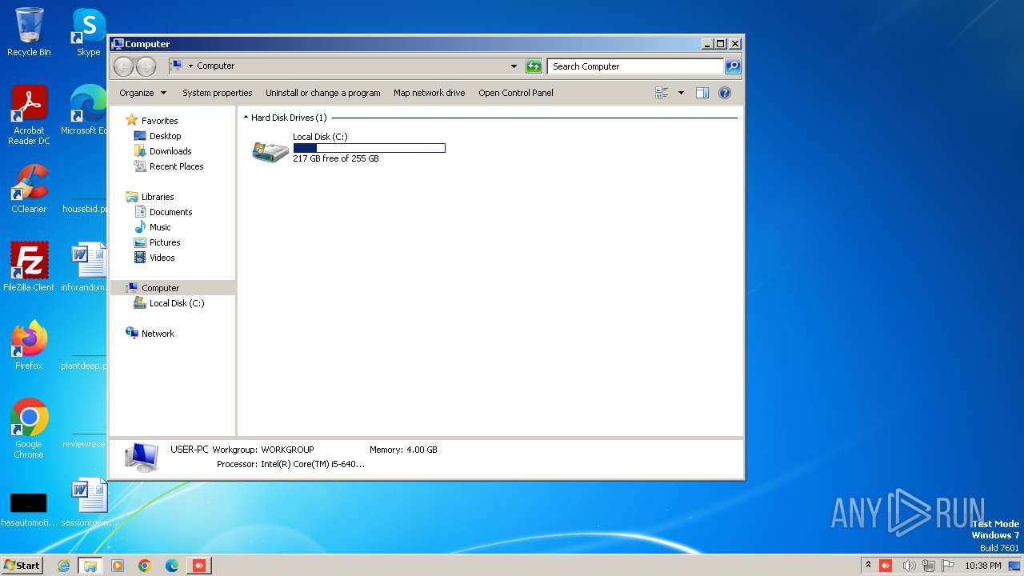Viewport: 1024px width, 576px height.
Task: Change view using the views icon
Action: 662,93
